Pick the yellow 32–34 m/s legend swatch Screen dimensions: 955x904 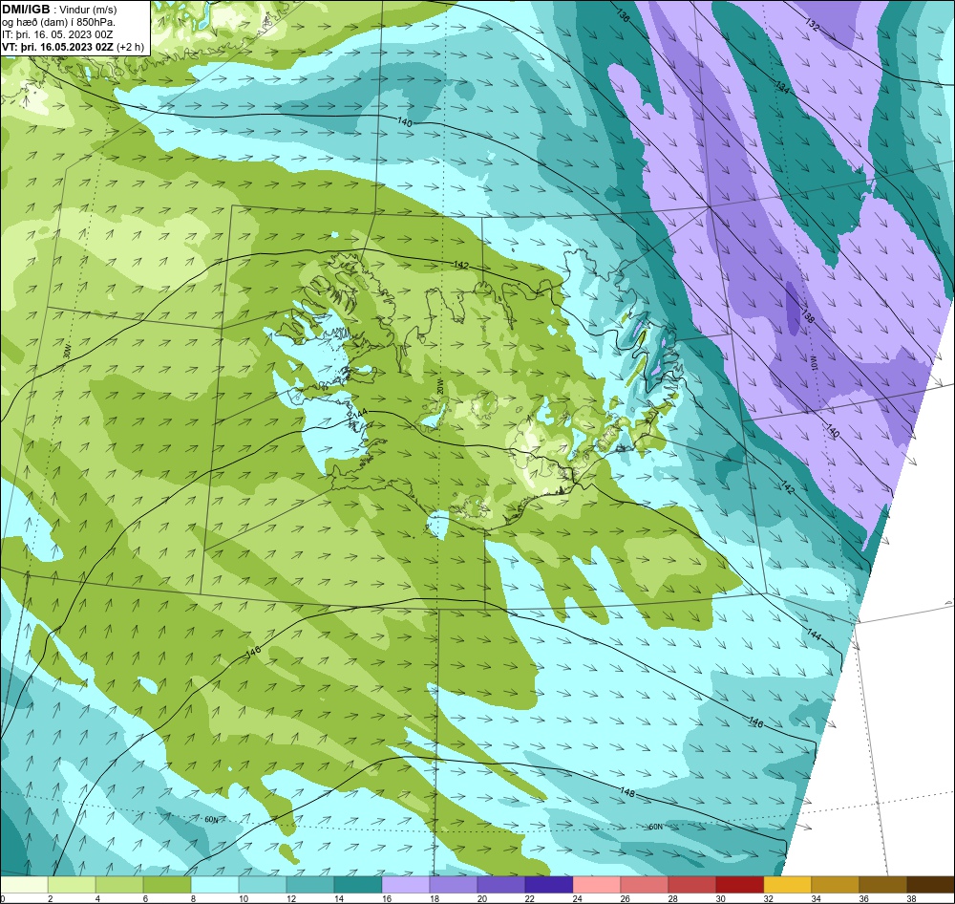tap(788, 885)
